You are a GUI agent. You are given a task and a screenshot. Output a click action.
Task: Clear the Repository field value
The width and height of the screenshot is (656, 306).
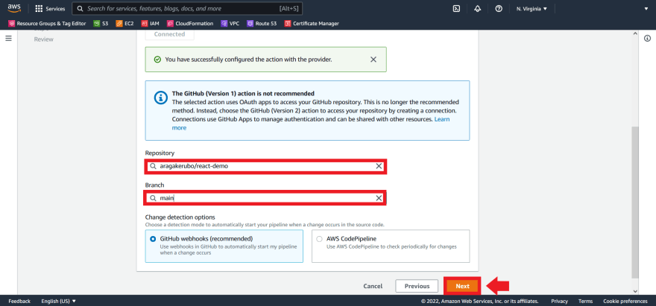tap(379, 166)
